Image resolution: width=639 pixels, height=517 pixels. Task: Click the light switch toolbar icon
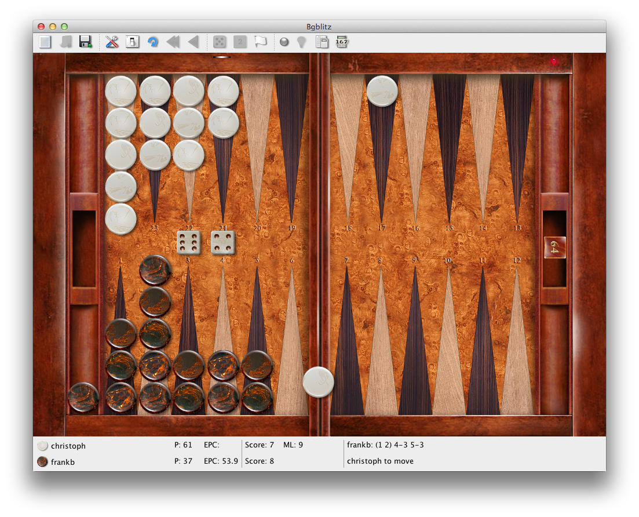click(x=133, y=42)
